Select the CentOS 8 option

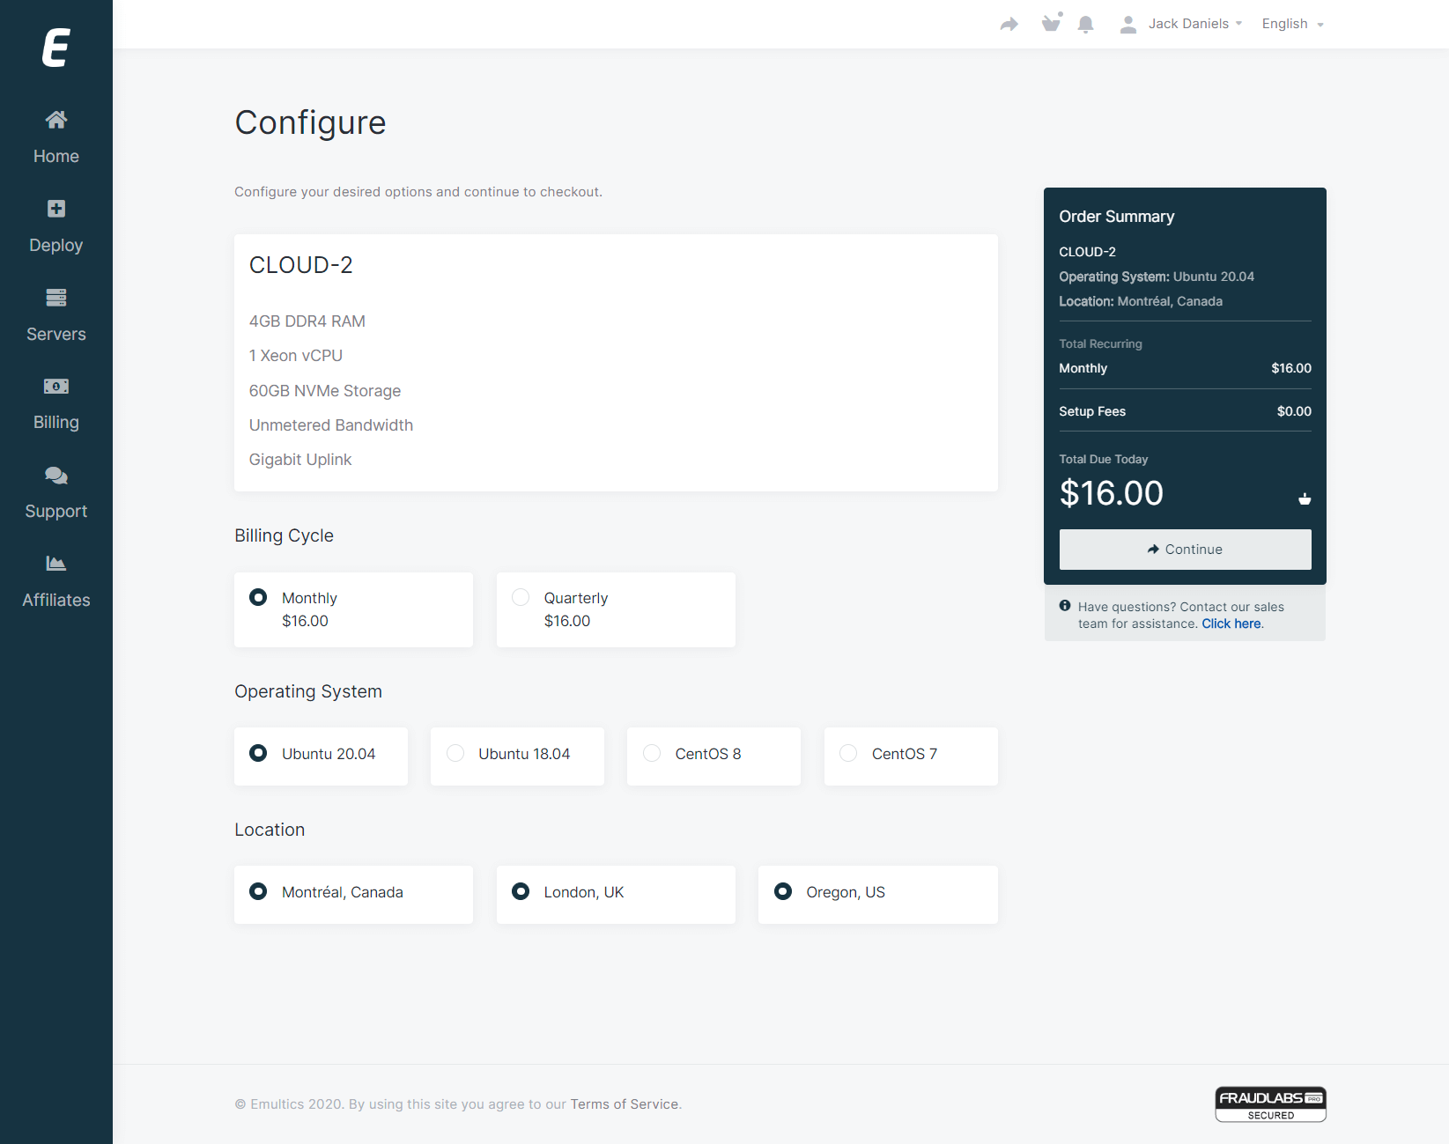tap(652, 754)
